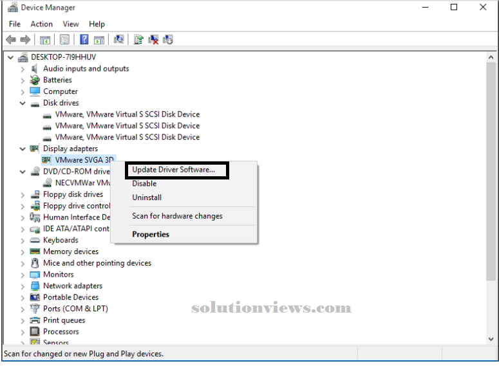This screenshot has height=366, width=499.
Task: Click the DESKTOP-7I9HHUV computer icon
Action: click(x=23, y=57)
